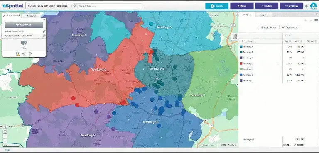
Task: Click the map selection tool icon beside panel
Action: click(x=235, y=36)
